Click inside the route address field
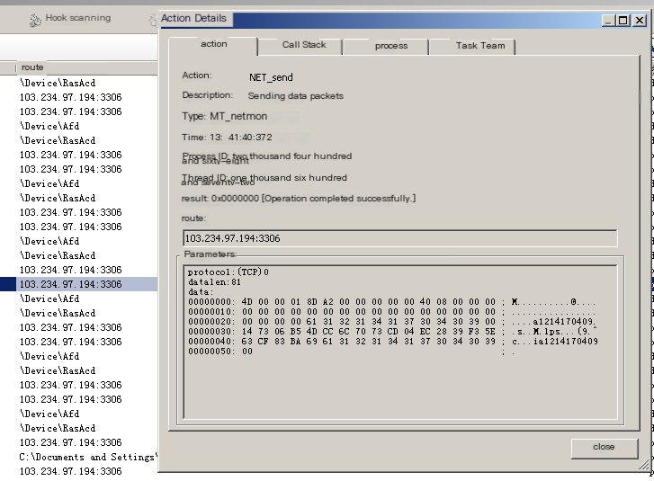This screenshot has width=654, height=481. click(400, 238)
